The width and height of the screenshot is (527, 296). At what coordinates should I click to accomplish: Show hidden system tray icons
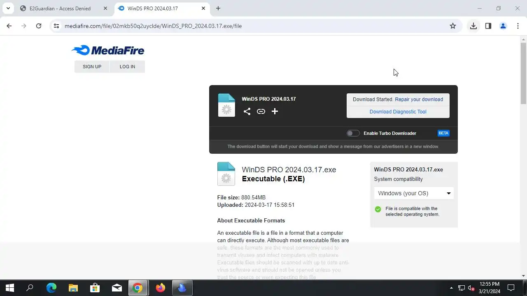click(451, 288)
